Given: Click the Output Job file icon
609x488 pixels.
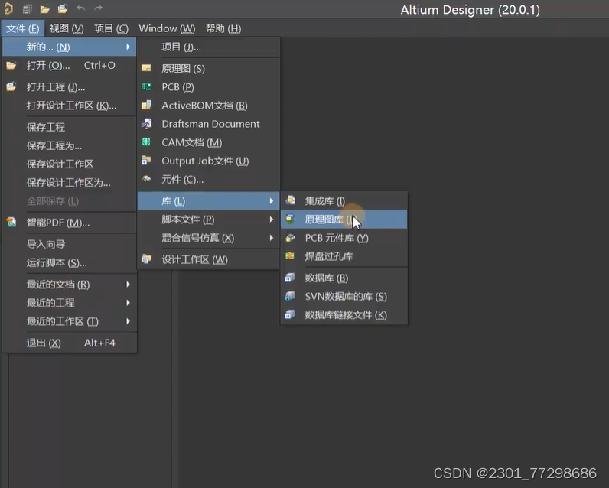Looking at the screenshot, I should (146, 160).
